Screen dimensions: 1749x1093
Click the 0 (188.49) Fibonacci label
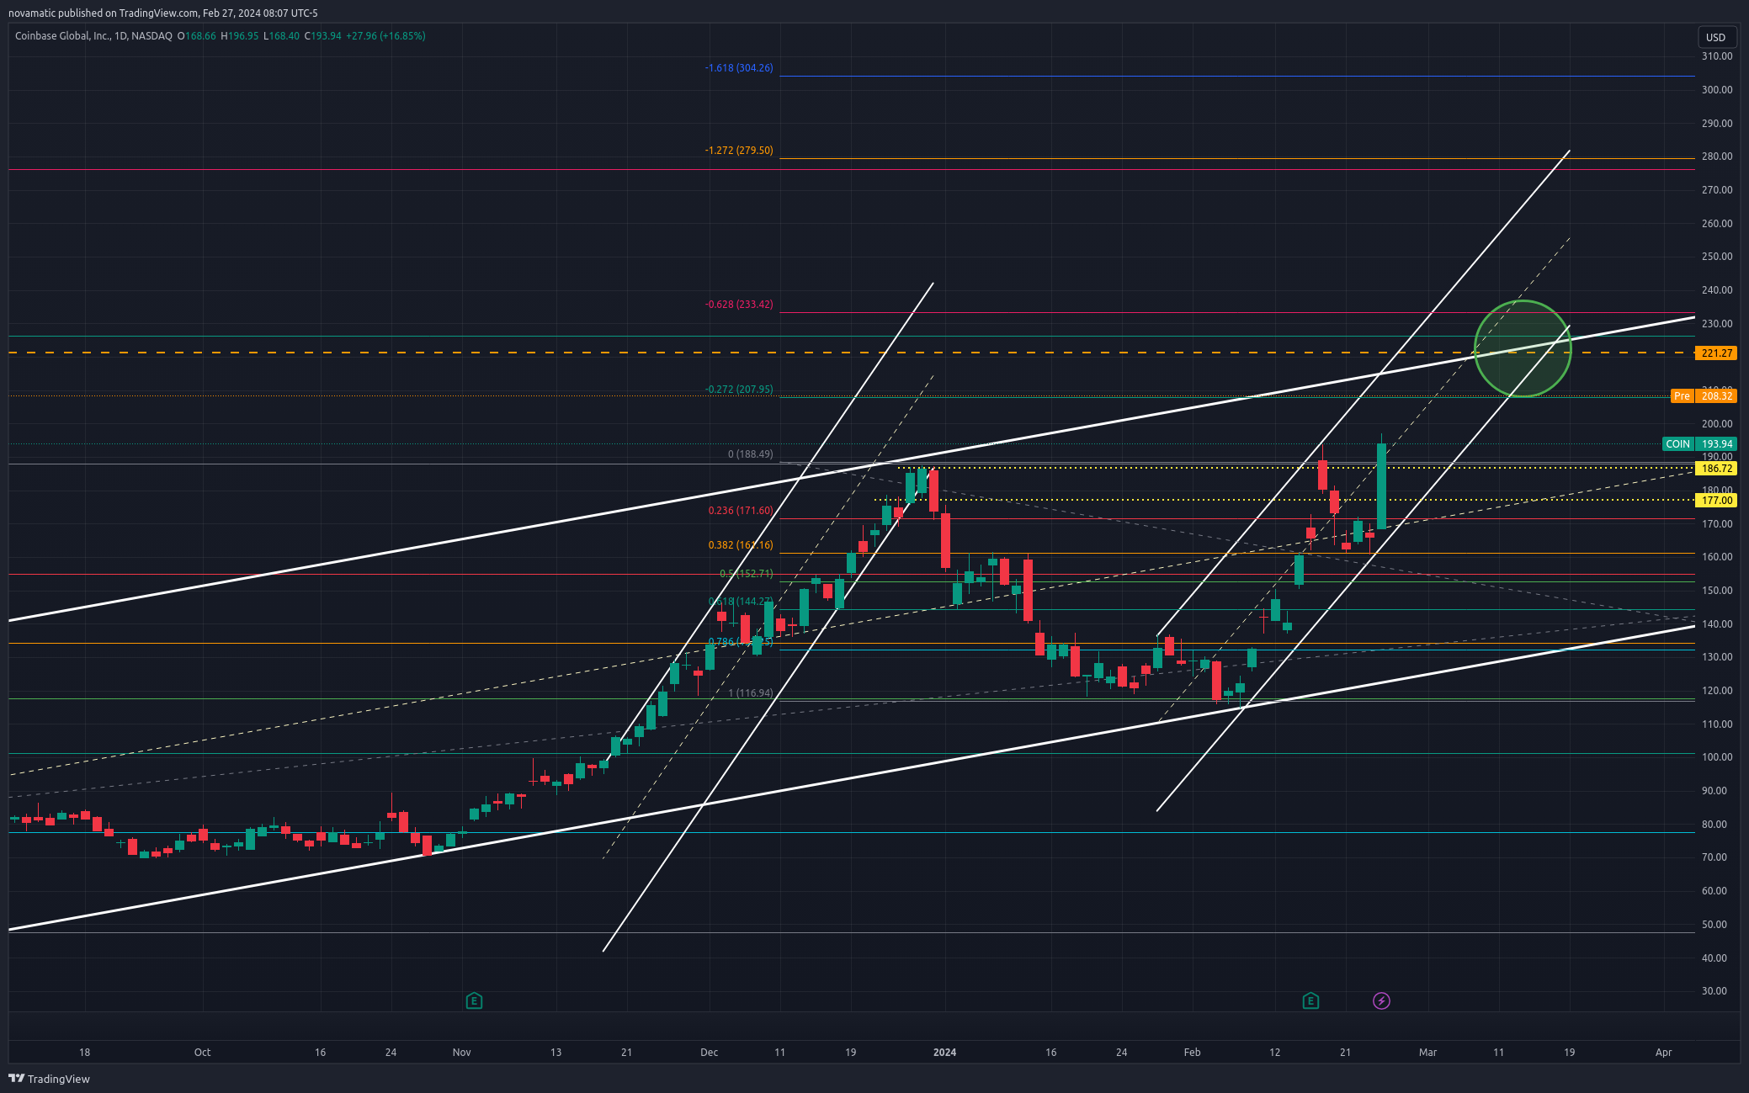pyautogui.click(x=750, y=454)
